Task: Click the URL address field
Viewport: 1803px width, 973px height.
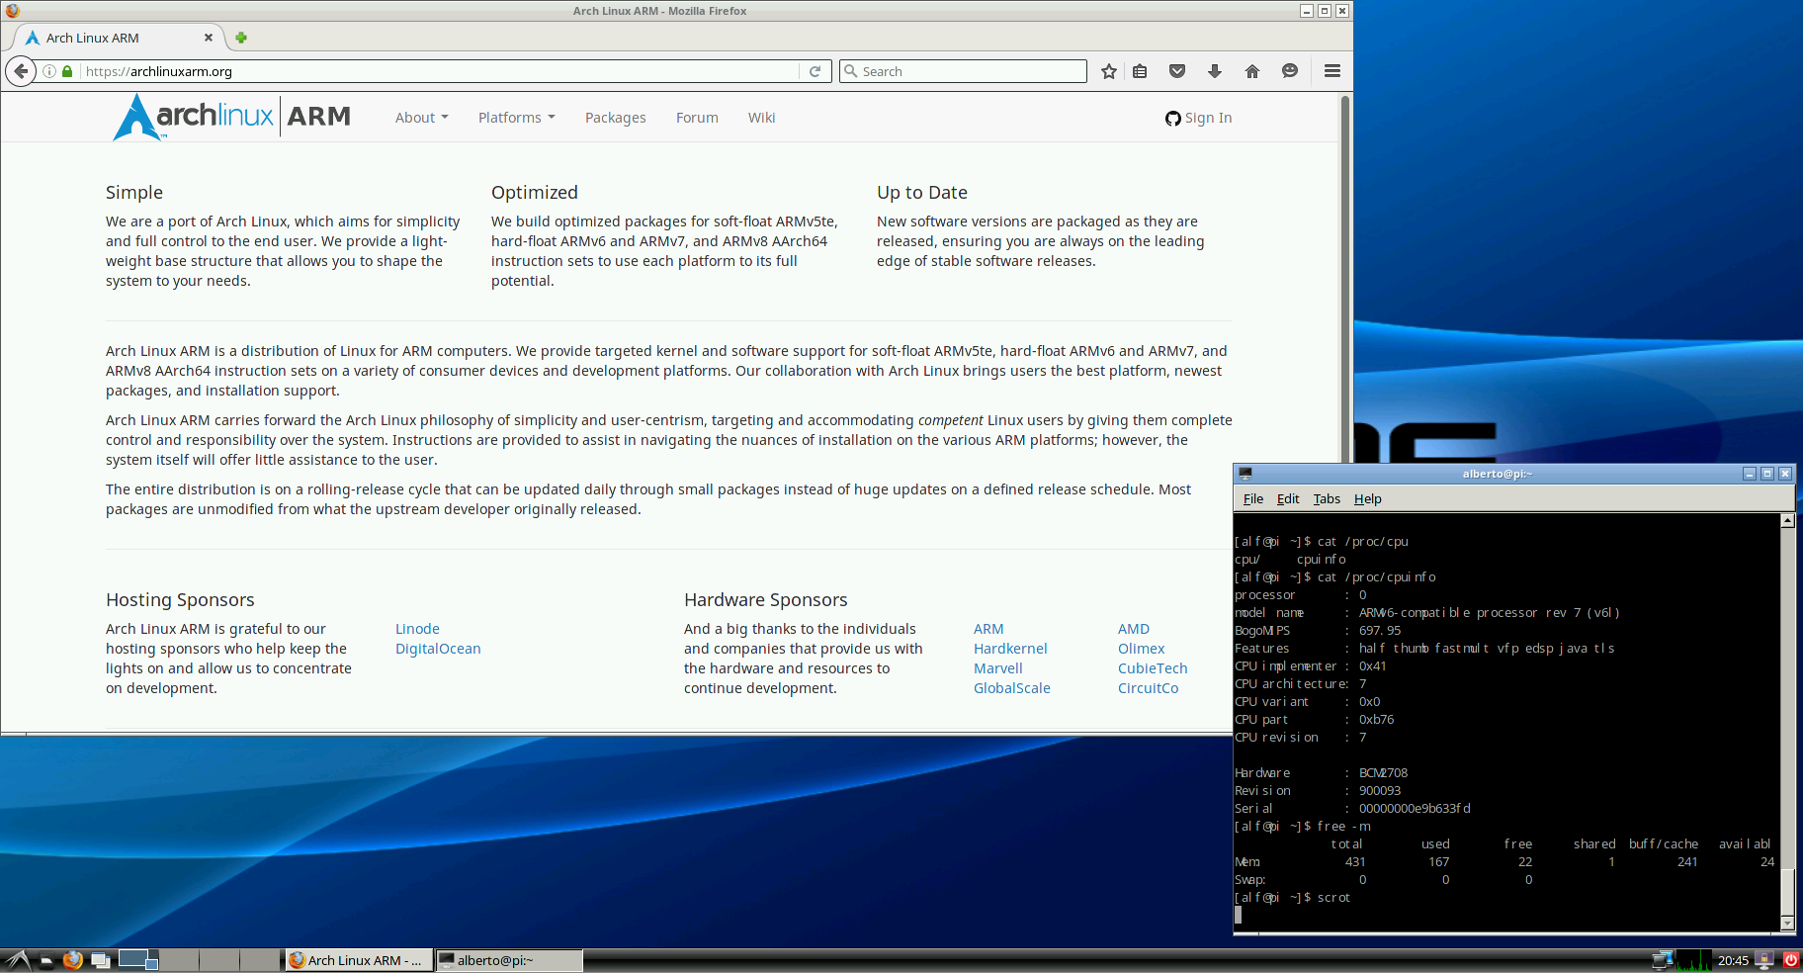Action: [440, 71]
